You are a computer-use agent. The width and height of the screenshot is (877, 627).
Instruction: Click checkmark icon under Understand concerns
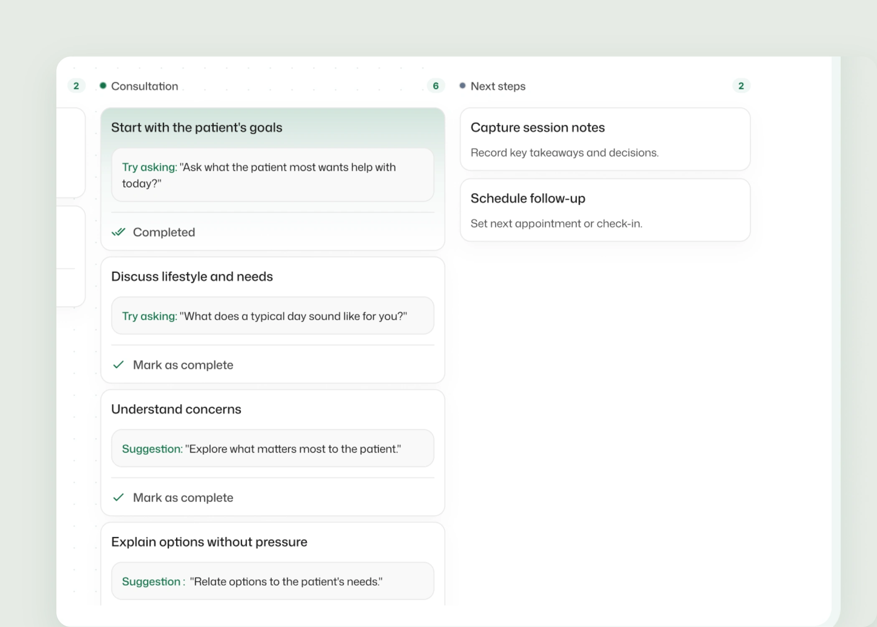[x=119, y=497]
